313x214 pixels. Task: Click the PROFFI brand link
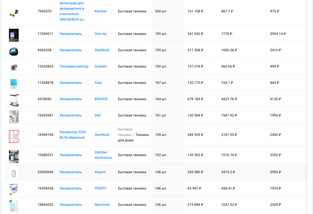(x=101, y=188)
